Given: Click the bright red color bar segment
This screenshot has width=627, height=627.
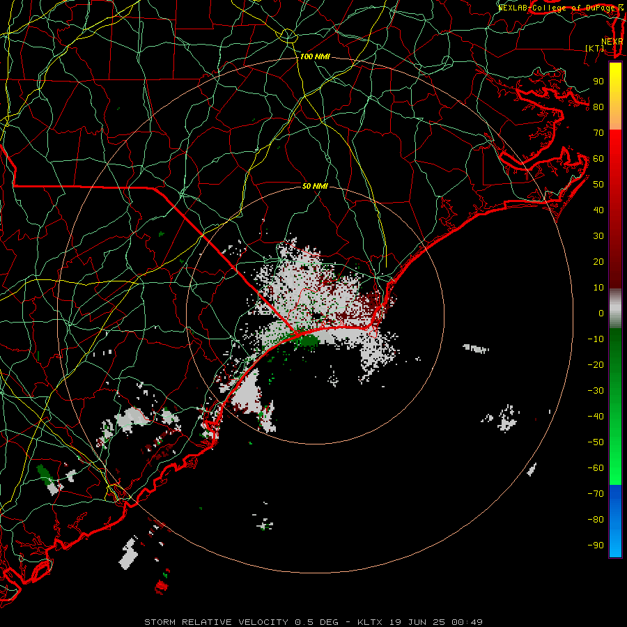Looking at the screenshot, I should [x=615, y=160].
